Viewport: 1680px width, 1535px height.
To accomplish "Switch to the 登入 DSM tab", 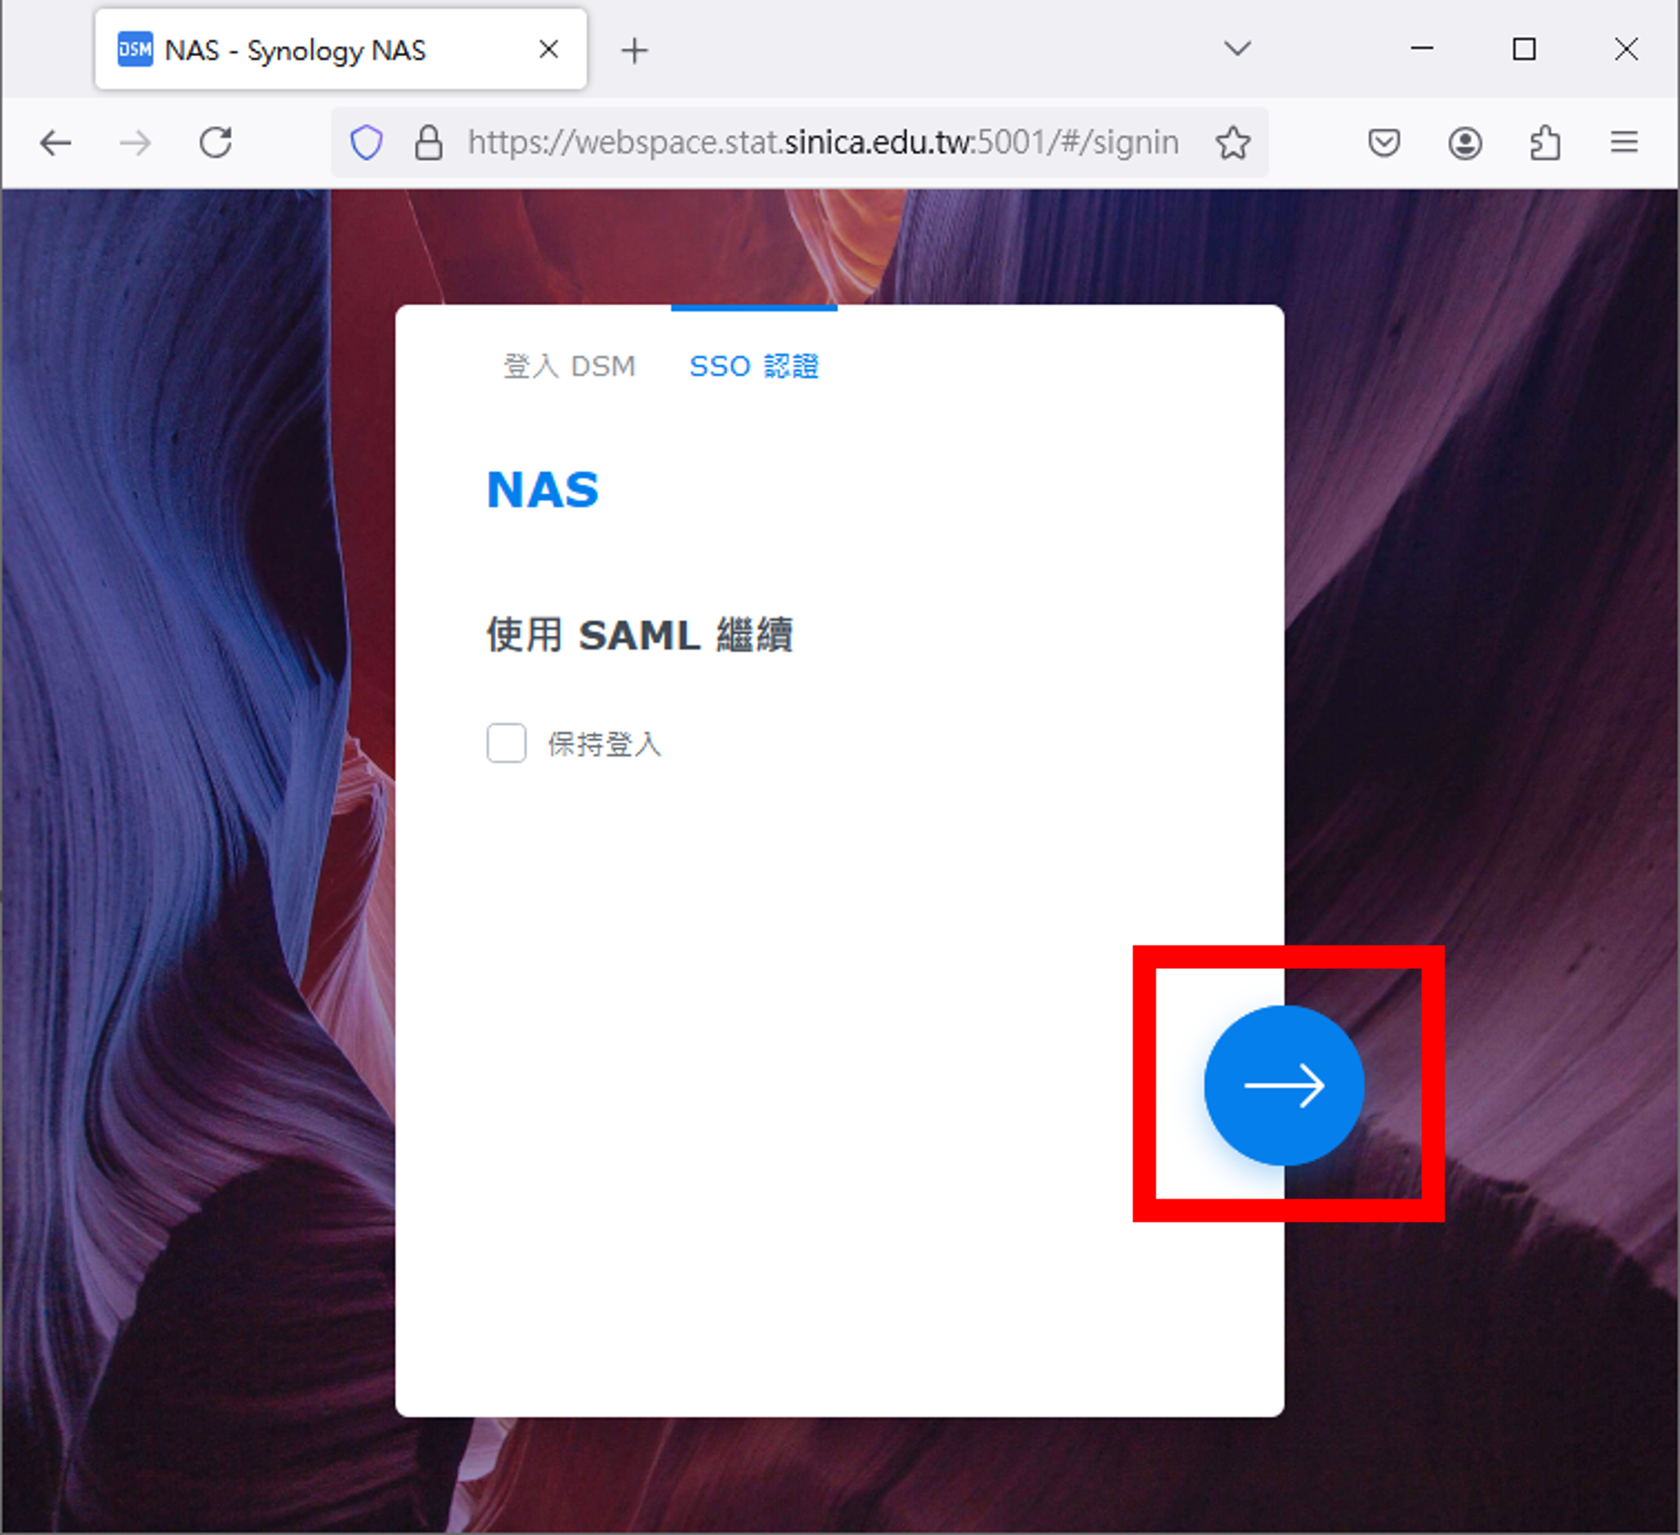I will point(568,366).
